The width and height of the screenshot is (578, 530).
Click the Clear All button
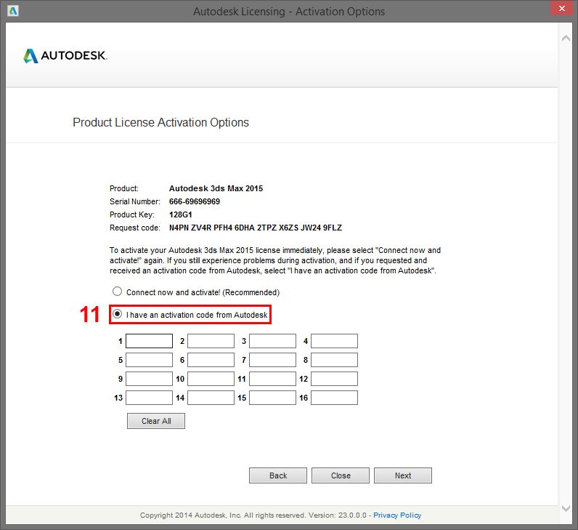[x=156, y=421]
